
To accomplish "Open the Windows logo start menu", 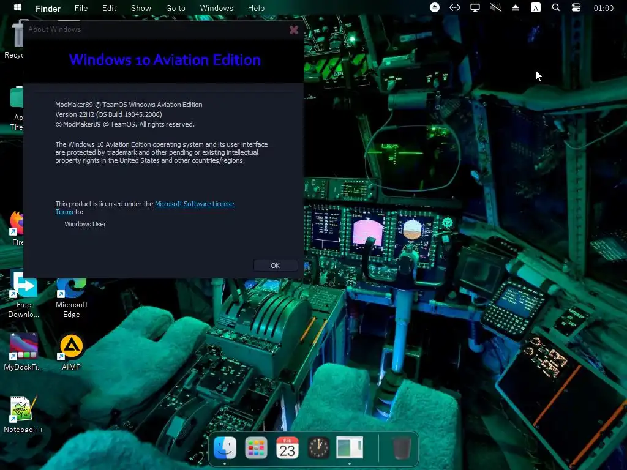I will pos(17,7).
